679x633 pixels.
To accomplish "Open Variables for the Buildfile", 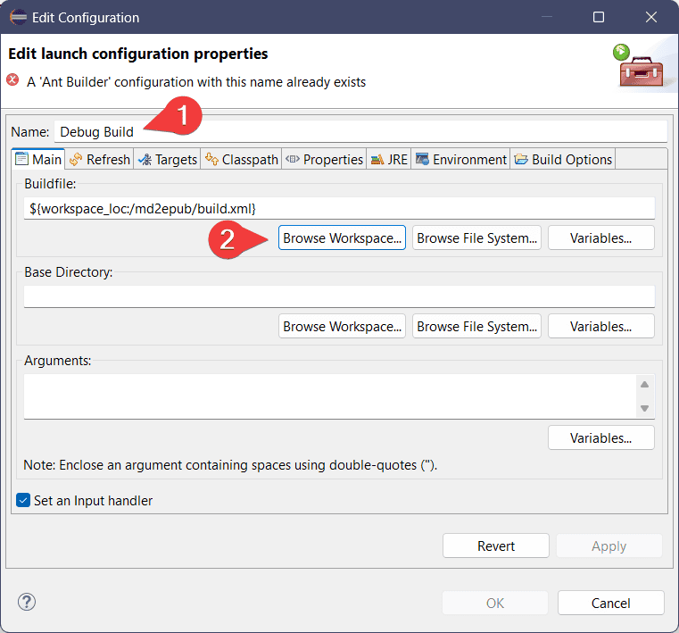I will point(601,237).
